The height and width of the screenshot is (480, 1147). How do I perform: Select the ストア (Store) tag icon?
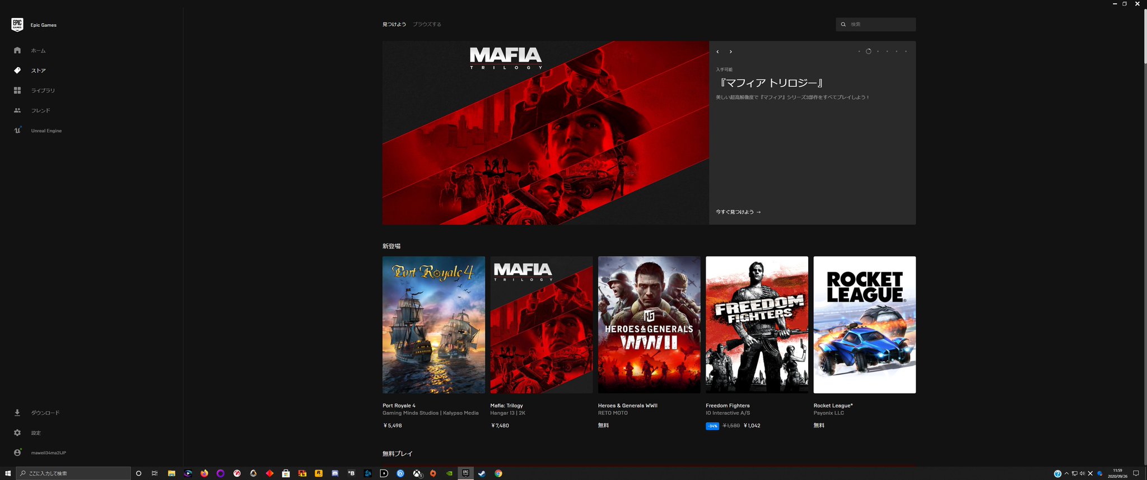pyautogui.click(x=17, y=71)
